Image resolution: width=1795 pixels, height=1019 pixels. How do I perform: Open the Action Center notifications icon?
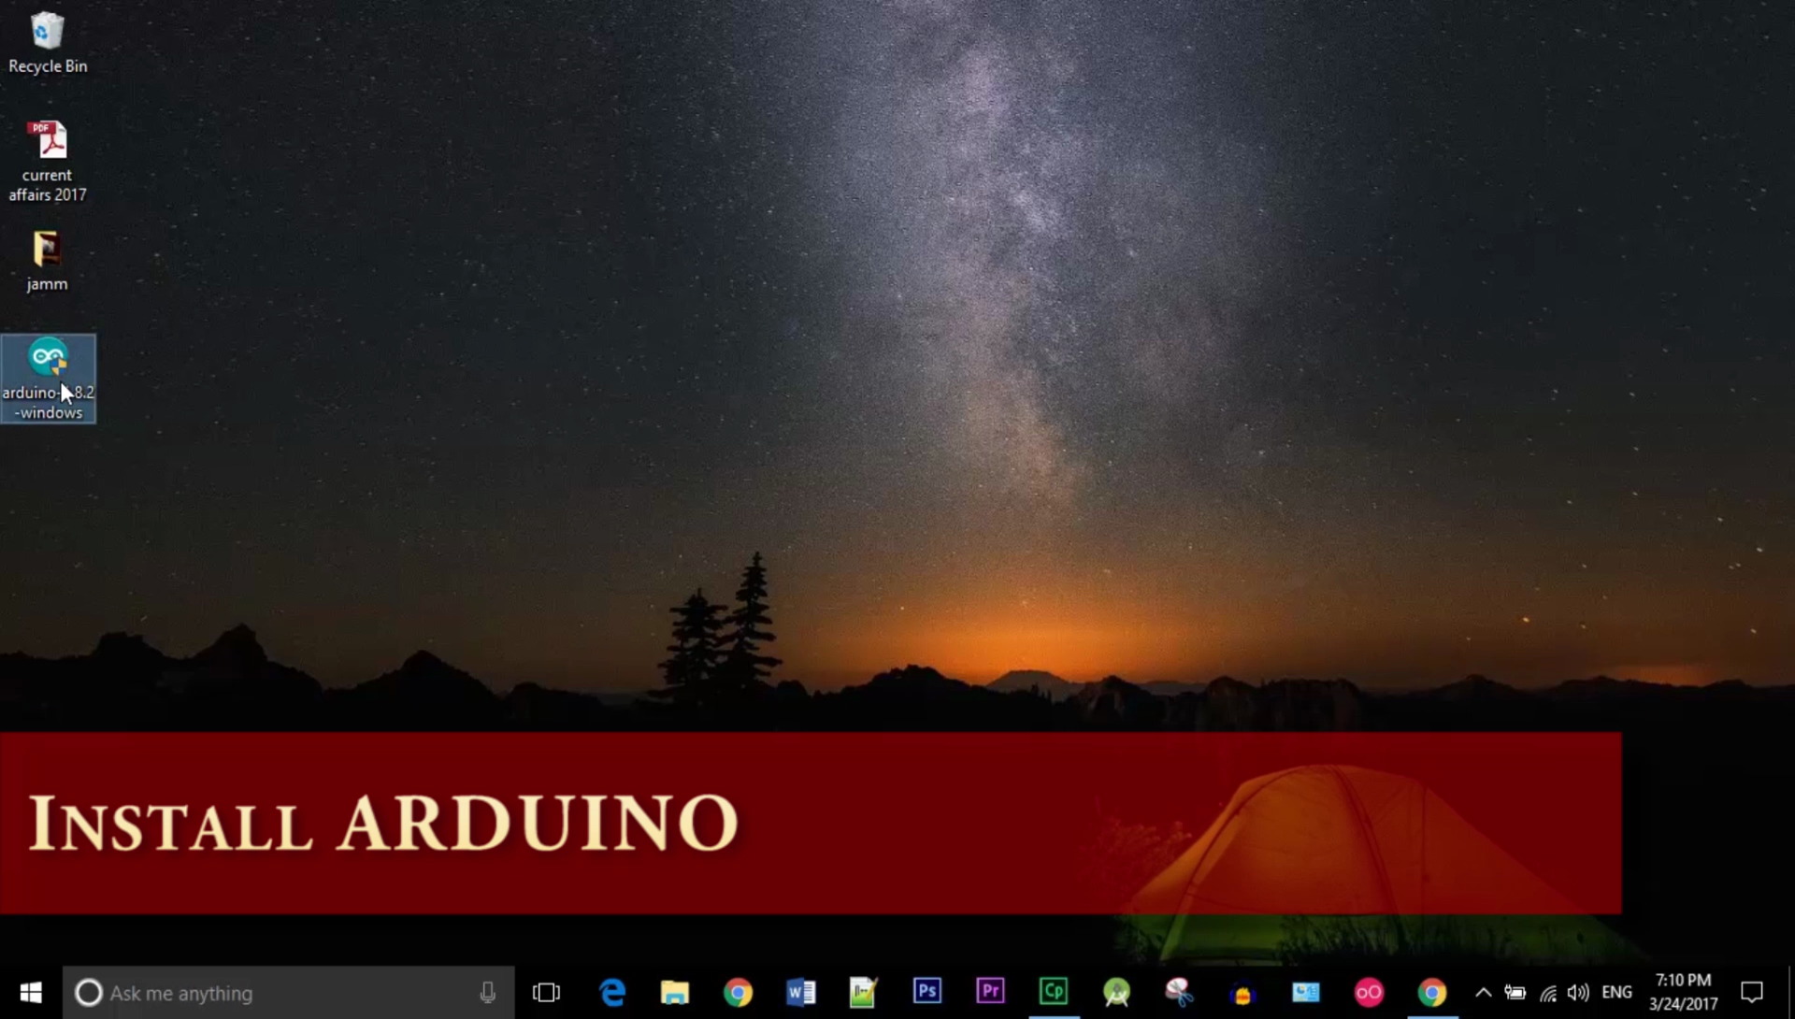point(1752,992)
